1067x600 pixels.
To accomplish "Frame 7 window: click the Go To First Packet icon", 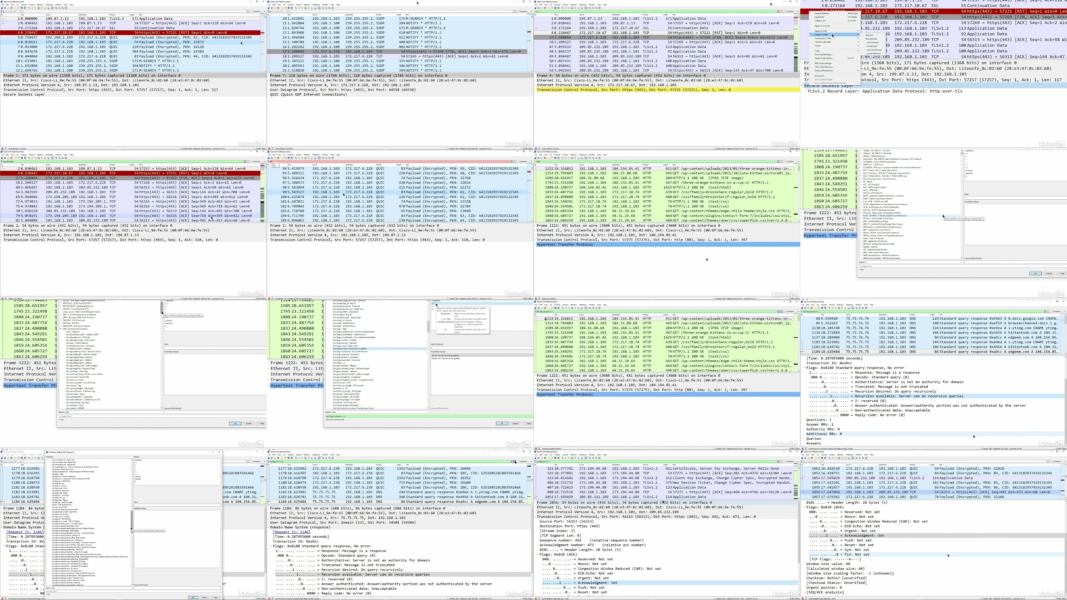I will click(x=308, y=8).
